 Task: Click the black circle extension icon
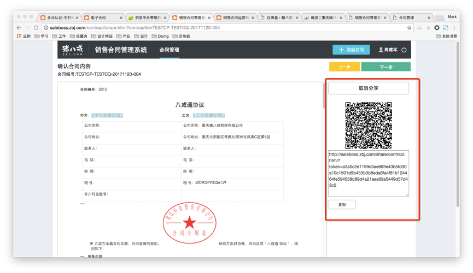click(x=436, y=27)
